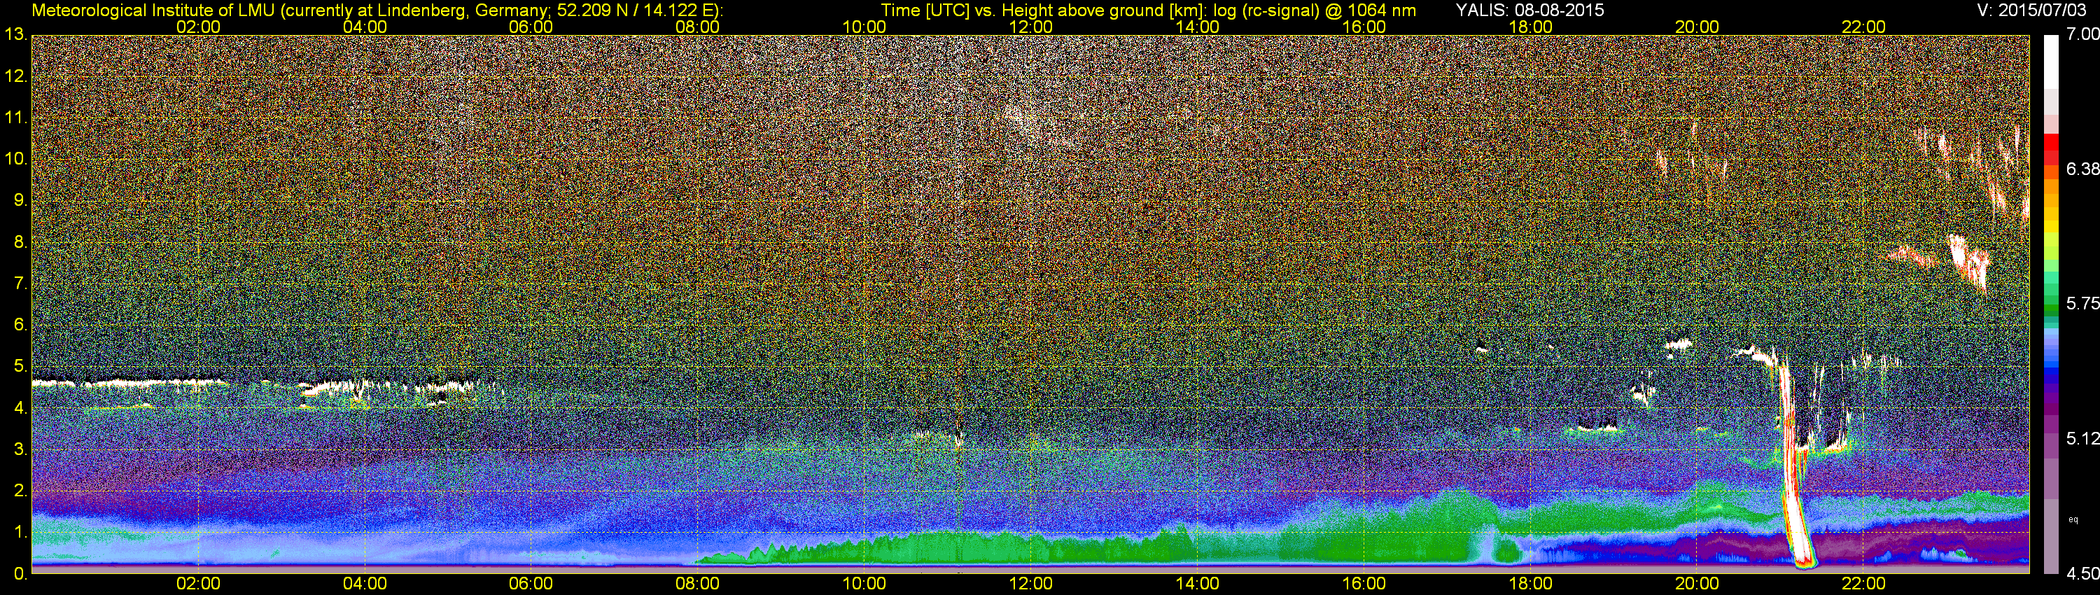Select 08:00 on the bottom time axis

pos(698,584)
